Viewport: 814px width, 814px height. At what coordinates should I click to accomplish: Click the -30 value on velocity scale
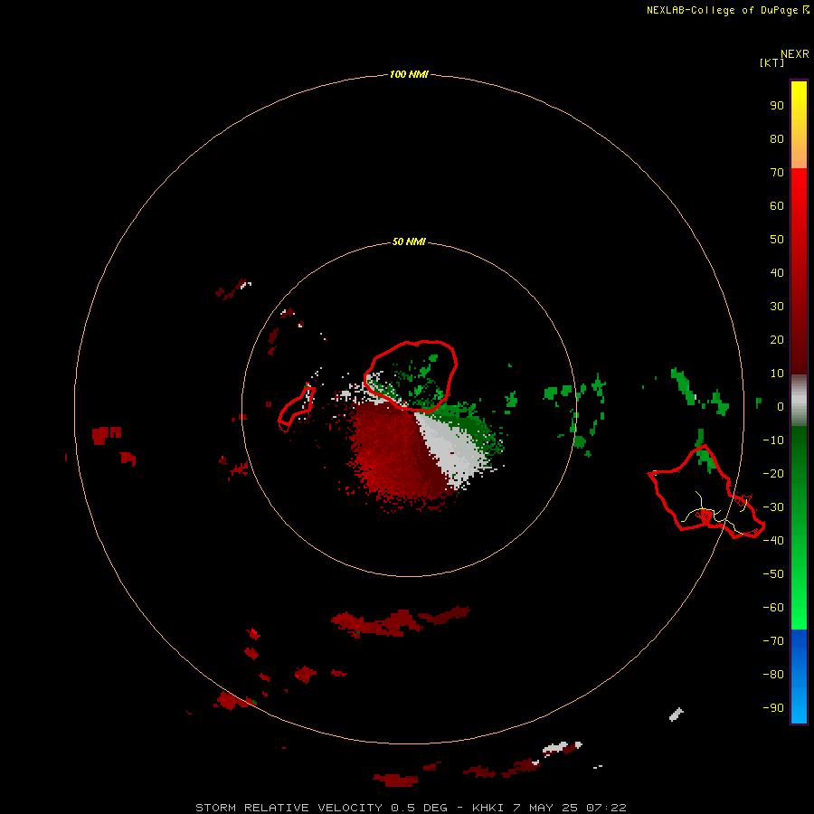click(773, 507)
